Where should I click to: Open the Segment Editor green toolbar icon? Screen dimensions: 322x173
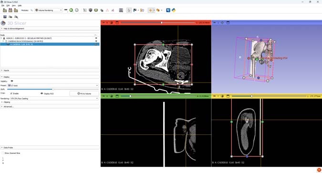pos(96,10)
